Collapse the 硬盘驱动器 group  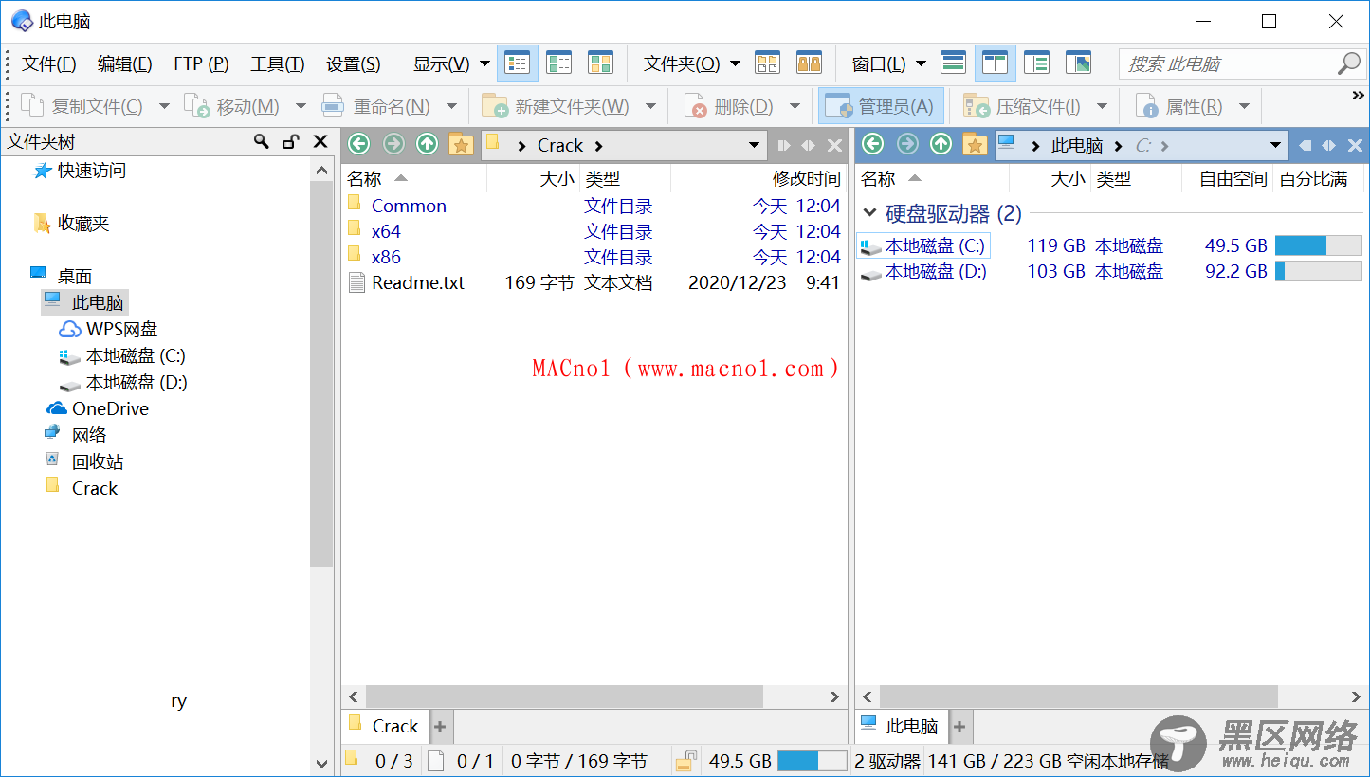[869, 214]
